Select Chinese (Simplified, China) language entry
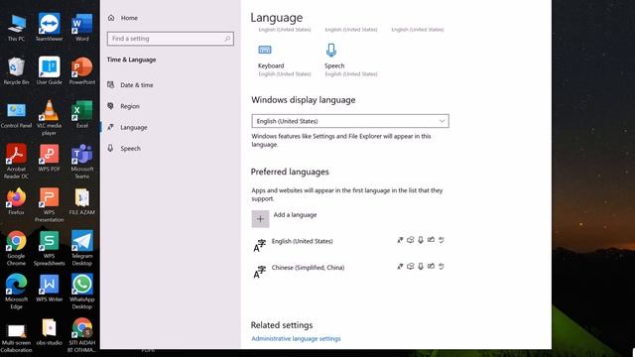Screen dimensions: 635x357 point(350,271)
